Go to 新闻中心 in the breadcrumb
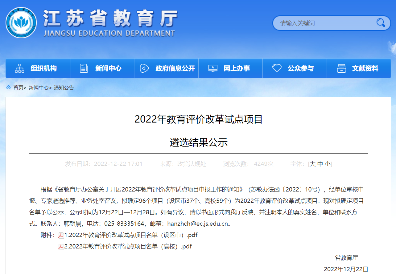Screen dimensions: 396x274 39,88
